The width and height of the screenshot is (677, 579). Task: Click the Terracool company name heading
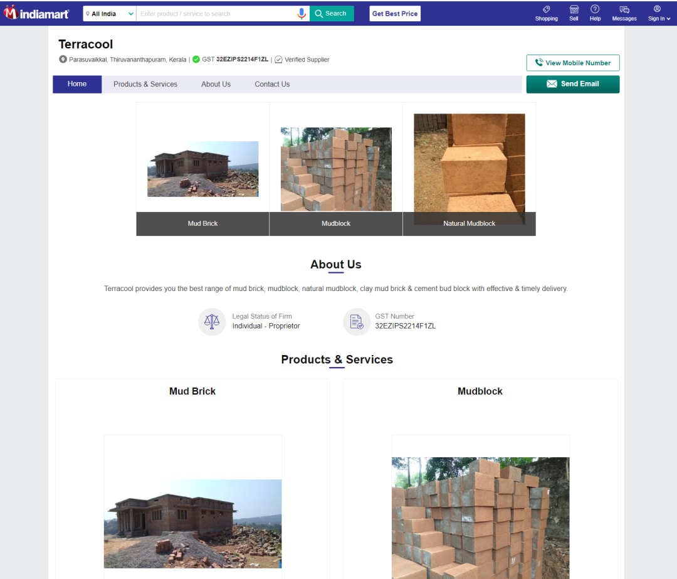[85, 44]
